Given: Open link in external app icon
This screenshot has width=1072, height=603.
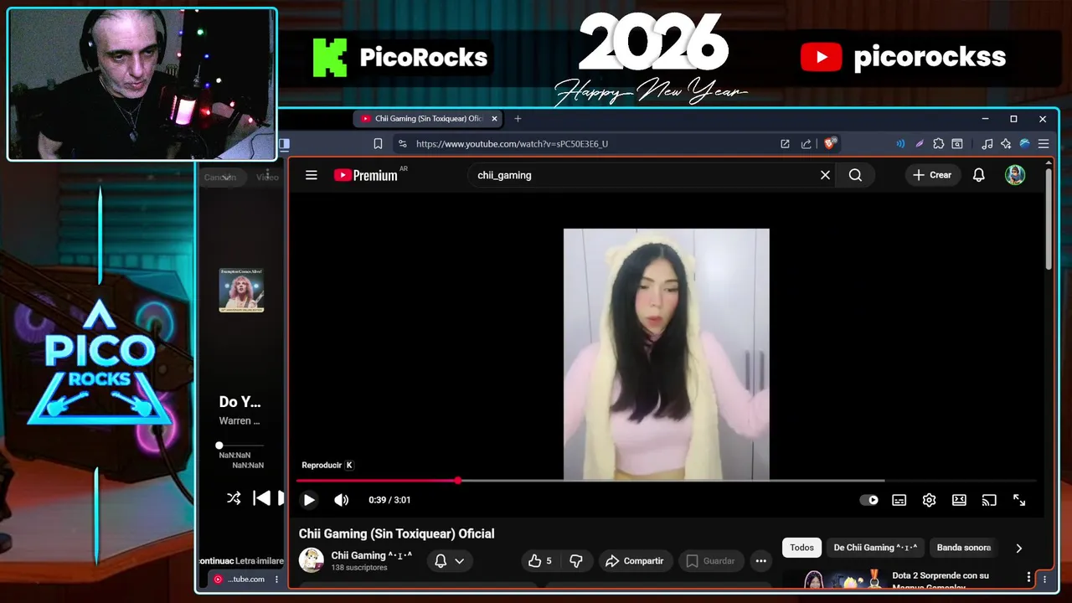Looking at the screenshot, I should tap(785, 144).
